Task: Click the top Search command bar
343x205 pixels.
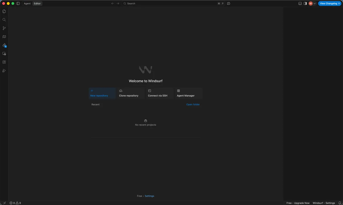Action: tap(173, 3)
